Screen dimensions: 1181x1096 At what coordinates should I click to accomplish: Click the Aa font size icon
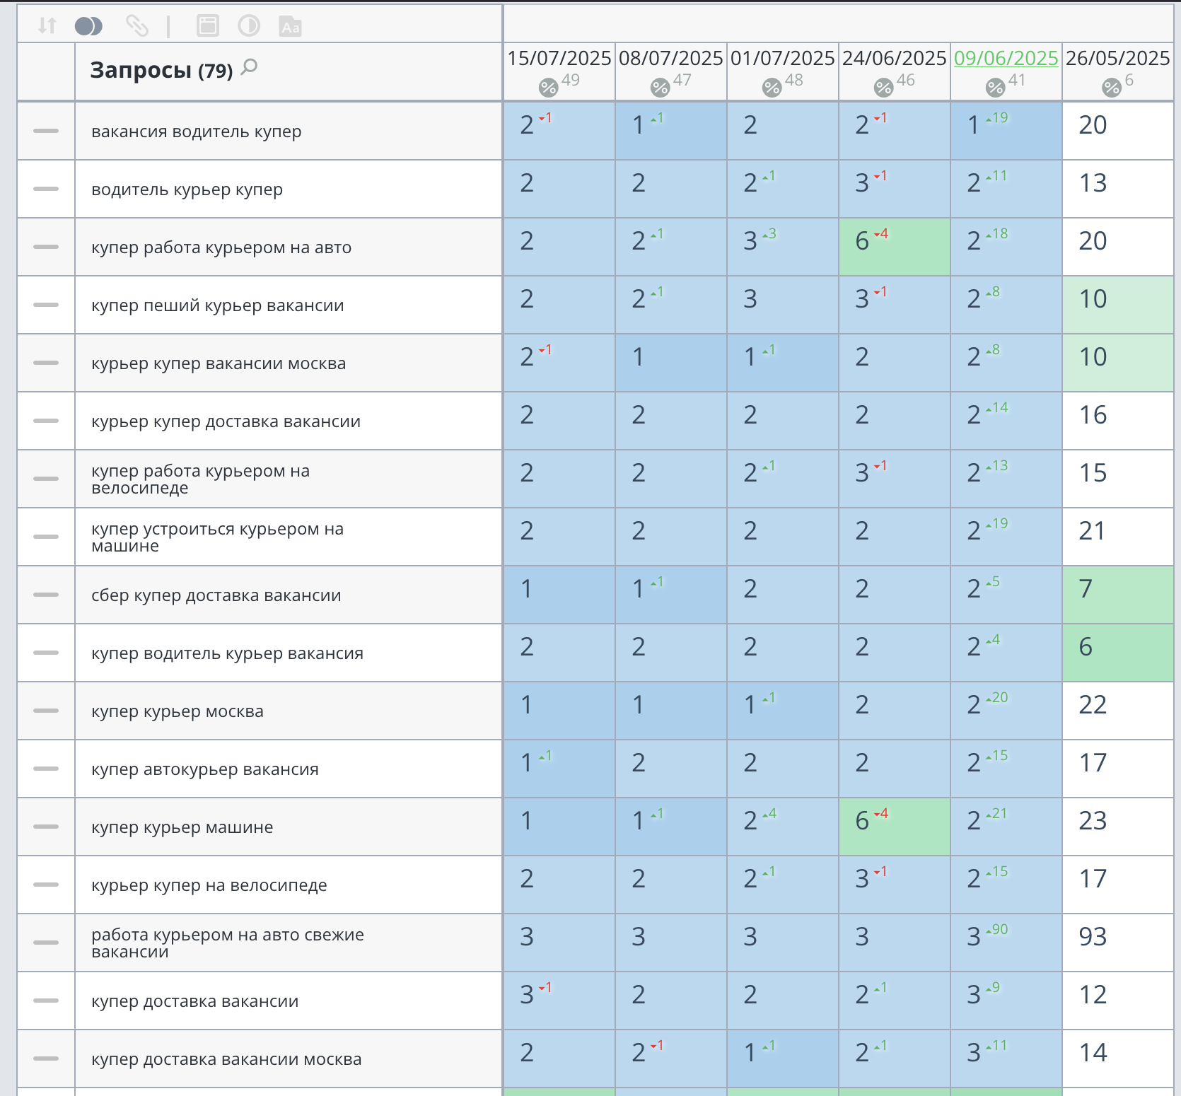290,27
